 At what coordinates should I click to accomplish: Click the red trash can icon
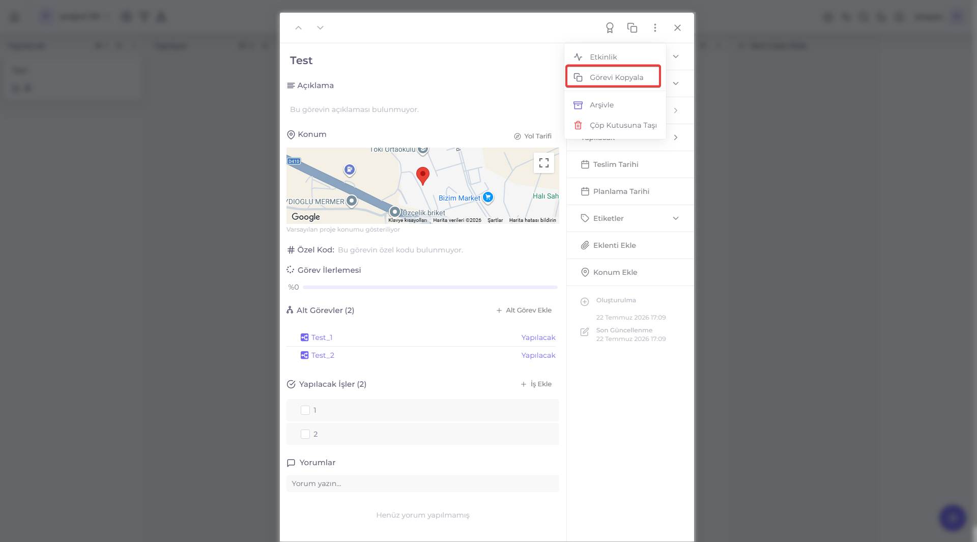pos(578,125)
